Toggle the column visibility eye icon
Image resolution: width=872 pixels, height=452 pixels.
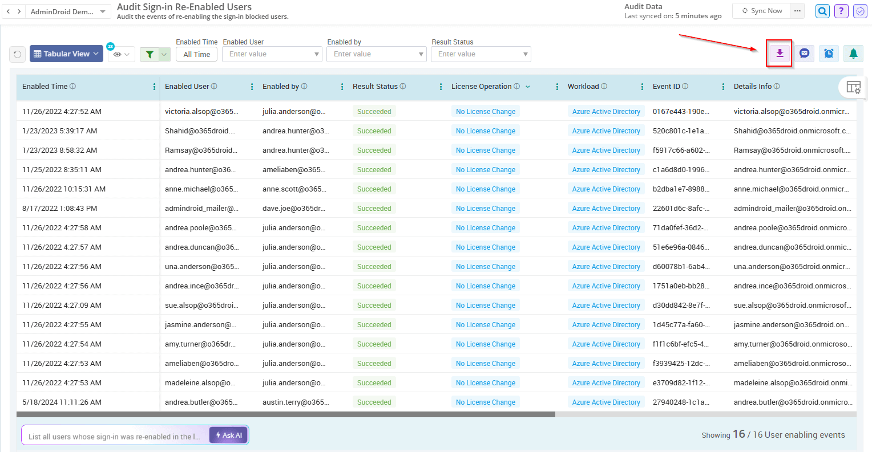point(118,53)
